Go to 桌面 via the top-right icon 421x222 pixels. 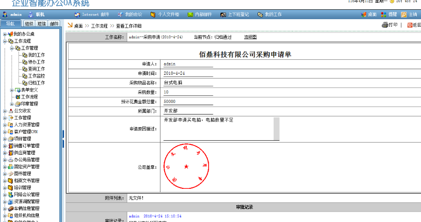(x=363, y=14)
